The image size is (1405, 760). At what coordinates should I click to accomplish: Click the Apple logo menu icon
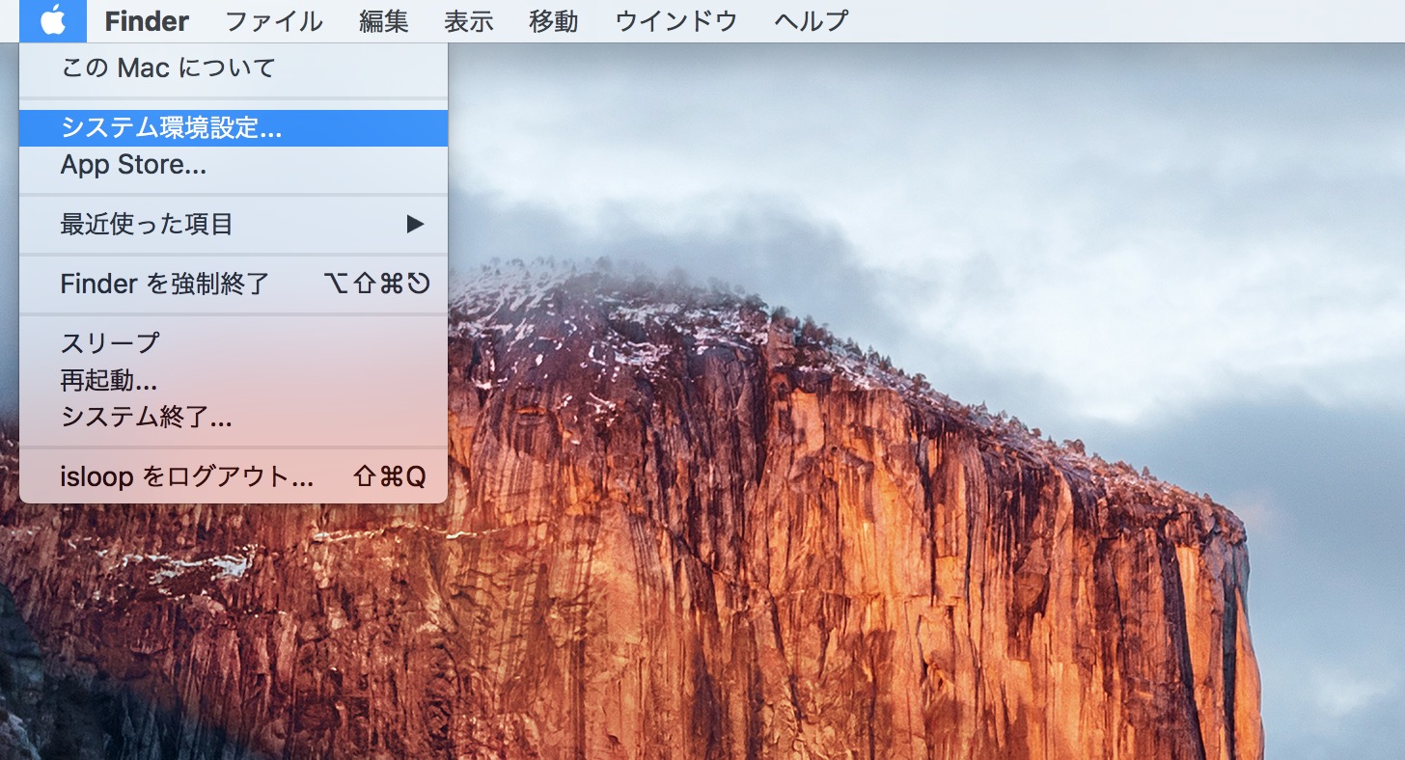coord(53,20)
